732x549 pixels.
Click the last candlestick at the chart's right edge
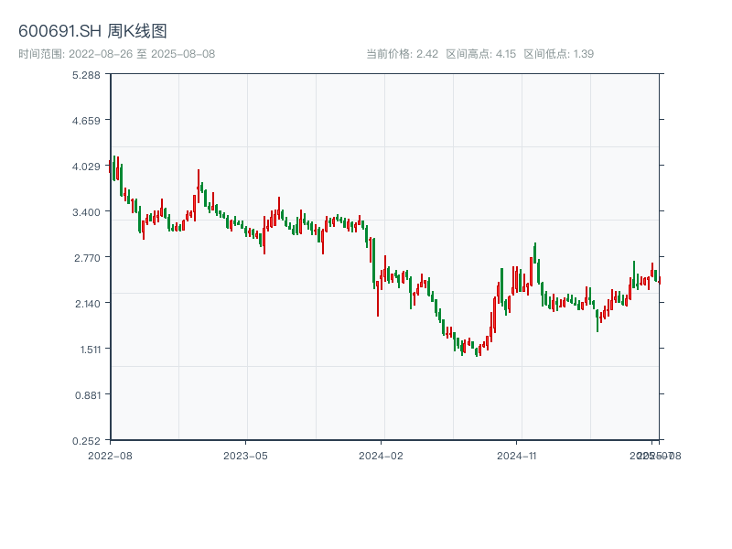pyautogui.click(x=659, y=280)
